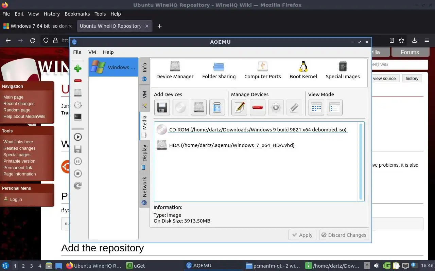
Task: Open Firefox History menu
Action: pos(52,14)
